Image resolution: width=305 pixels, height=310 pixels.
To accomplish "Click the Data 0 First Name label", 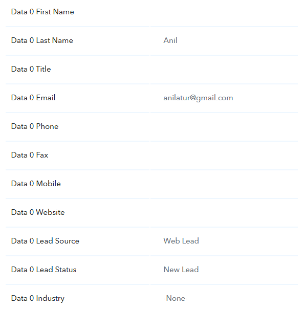I will pyautogui.click(x=42, y=12).
